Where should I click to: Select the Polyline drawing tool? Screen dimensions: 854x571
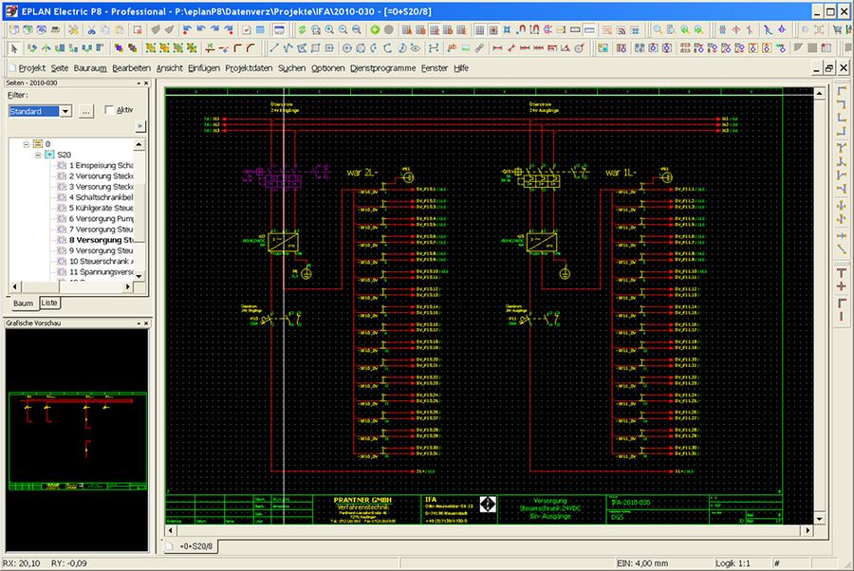coord(288,48)
